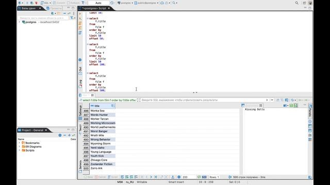The image size is (330, 185).
Task: Open Project General panel settings gear
Action: pyautogui.click(x=60, y=135)
